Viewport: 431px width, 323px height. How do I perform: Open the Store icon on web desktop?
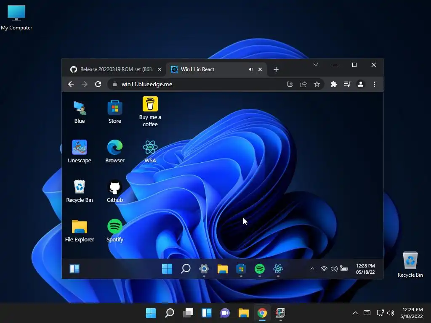[114, 112]
